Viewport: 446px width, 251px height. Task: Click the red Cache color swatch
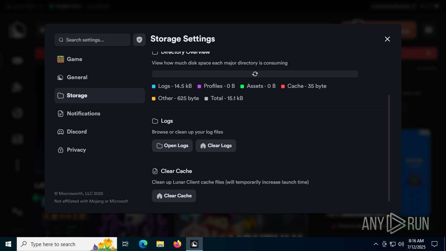(283, 86)
